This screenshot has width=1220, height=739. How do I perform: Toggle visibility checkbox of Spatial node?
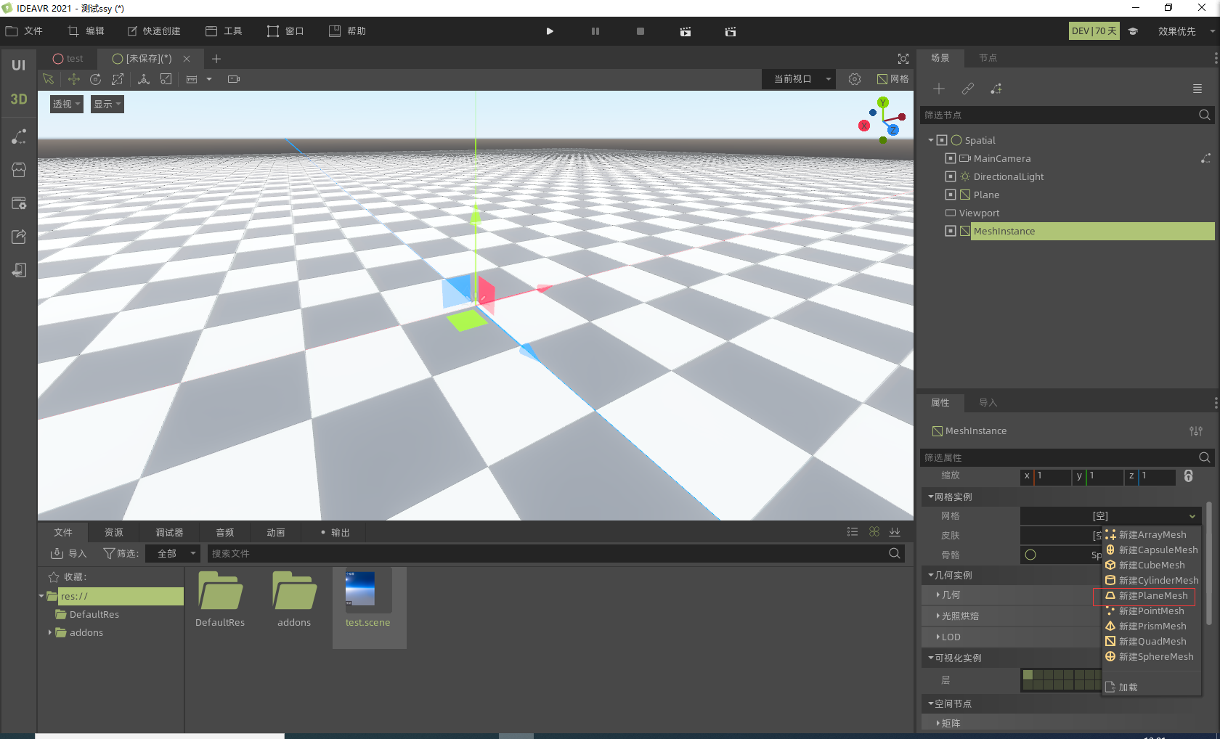click(942, 140)
